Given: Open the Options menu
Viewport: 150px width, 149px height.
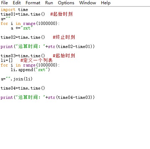Looking at the screenshot, I should point(66,3).
